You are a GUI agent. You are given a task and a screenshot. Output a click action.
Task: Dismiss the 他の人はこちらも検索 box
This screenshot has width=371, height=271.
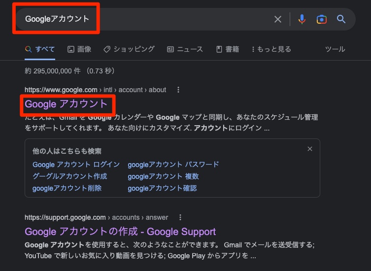[310, 149]
